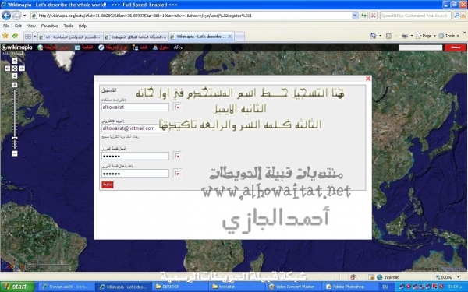This screenshot has height=292, width=468.
Task: Click the red submit button in form
Action: pos(108,185)
